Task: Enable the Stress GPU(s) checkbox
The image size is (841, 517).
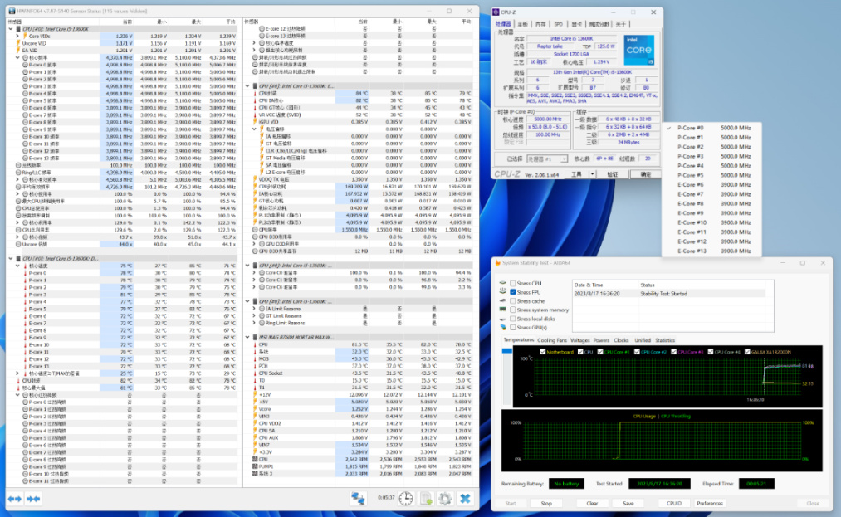Action: click(512, 327)
